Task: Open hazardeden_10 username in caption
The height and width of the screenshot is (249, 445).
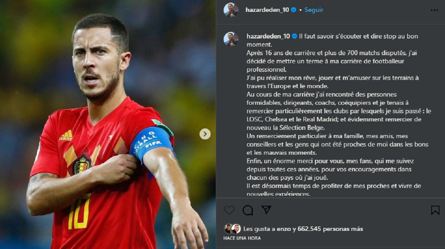Action: pos(268,36)
